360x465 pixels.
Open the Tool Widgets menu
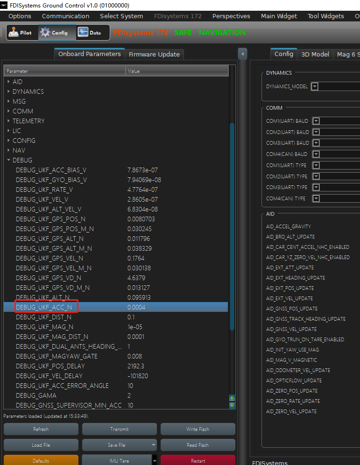(325, 16)
